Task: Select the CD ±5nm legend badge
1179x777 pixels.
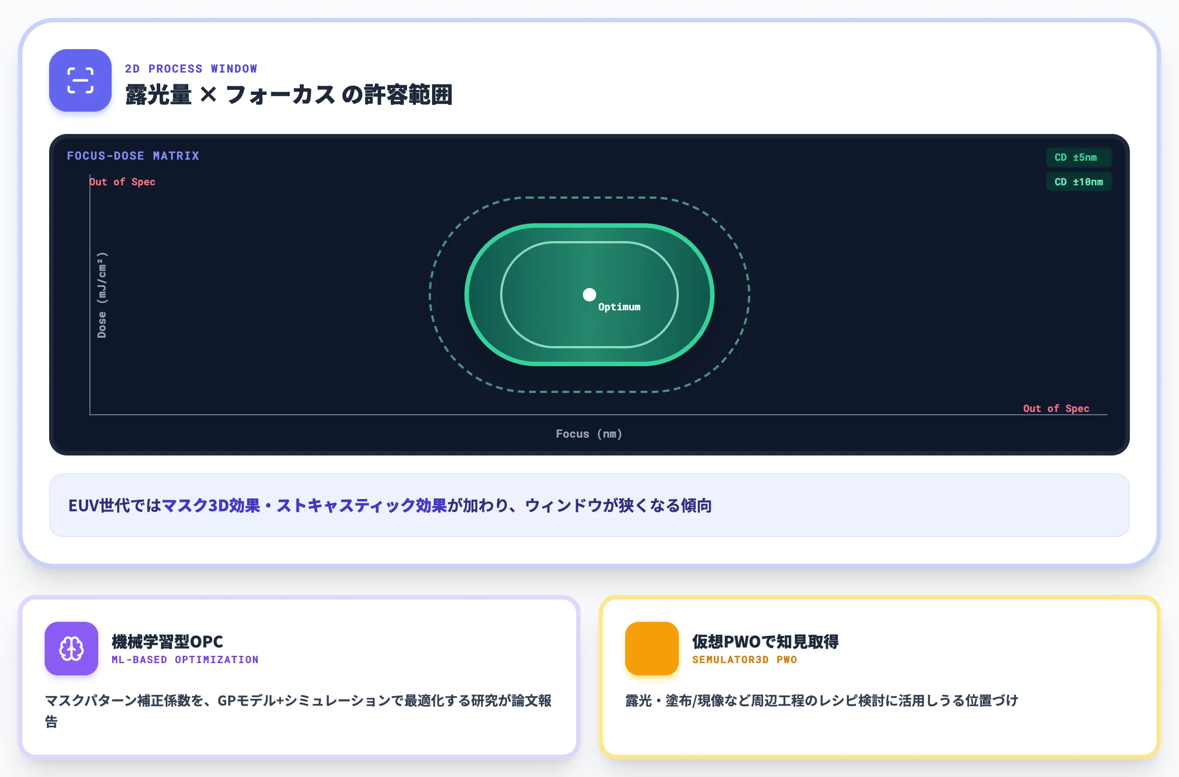Action: (x=1079, y=157)
